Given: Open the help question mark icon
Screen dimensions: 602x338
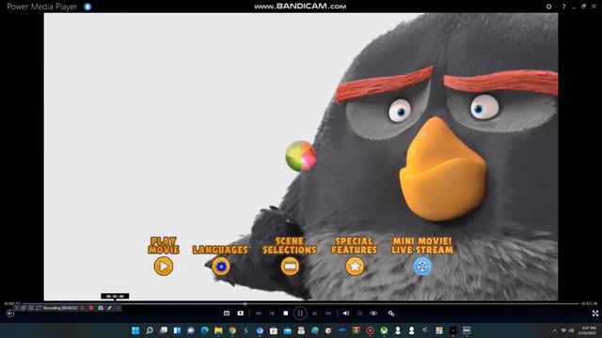Looking at the screenshot, I should (563, 7).
